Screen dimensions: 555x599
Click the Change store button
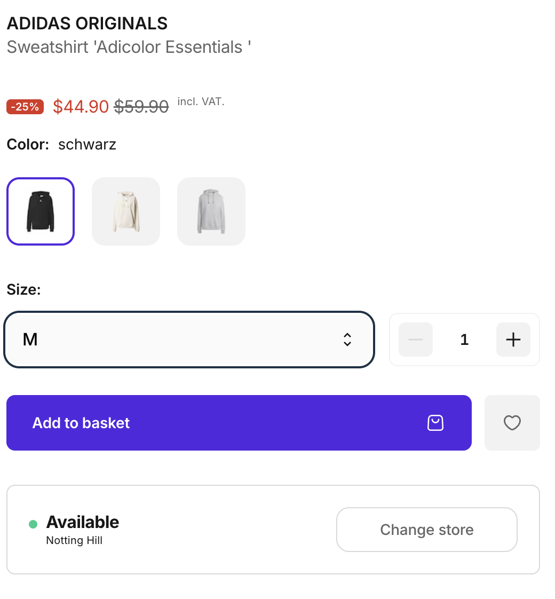(x=426, y=530)
